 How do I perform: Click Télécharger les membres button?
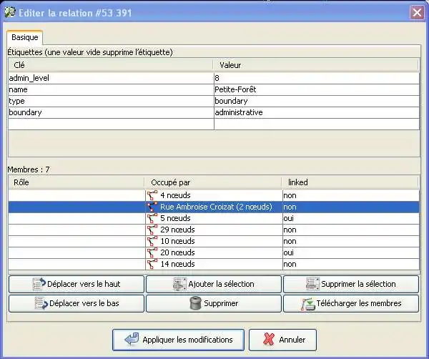pyautogui.click(x=350, y=303)
